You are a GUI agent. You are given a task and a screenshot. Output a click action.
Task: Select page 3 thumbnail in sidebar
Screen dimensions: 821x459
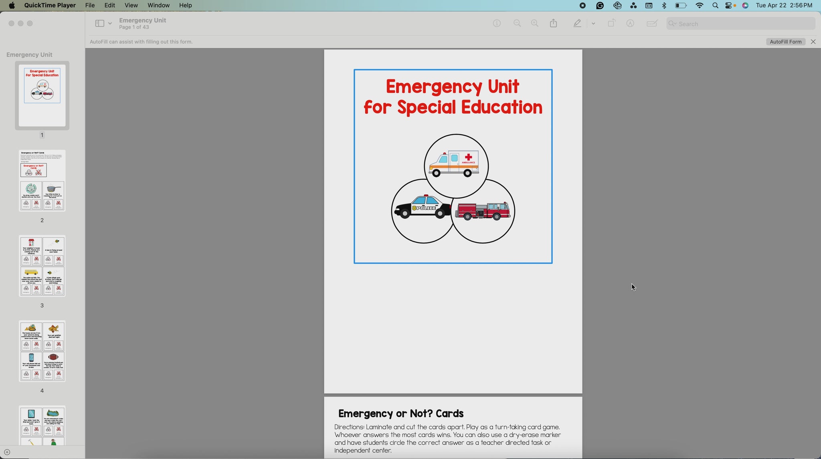point(42,266)
